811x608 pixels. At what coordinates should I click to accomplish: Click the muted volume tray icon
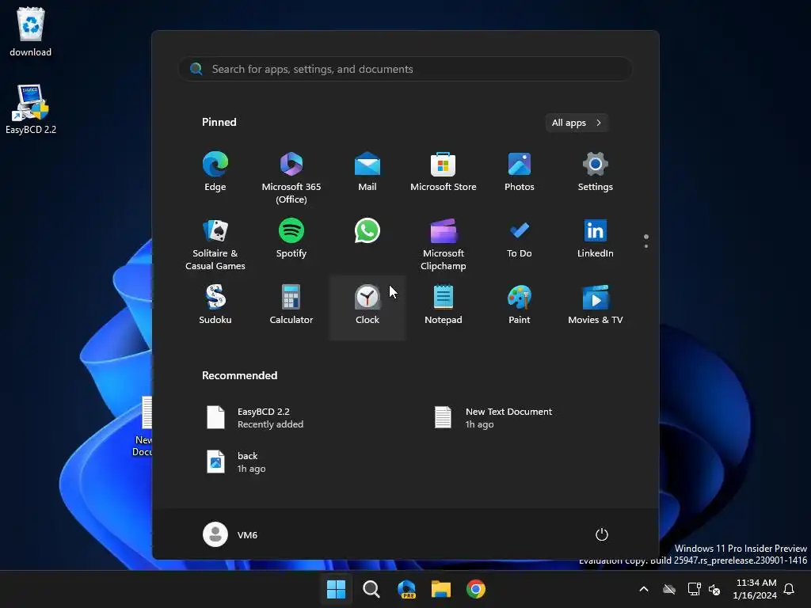pos(714,589)
